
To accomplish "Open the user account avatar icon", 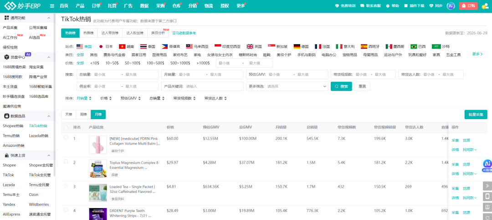I will tap(484, 6).
